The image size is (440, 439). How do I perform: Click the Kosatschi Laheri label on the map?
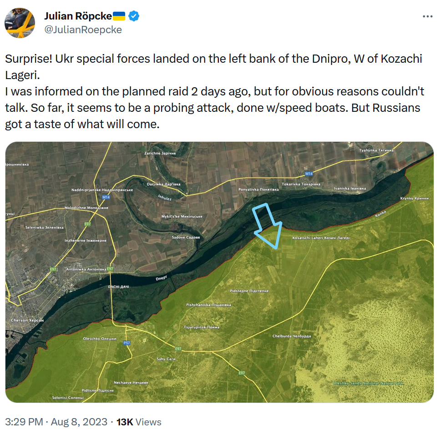[x=321, y=238]
